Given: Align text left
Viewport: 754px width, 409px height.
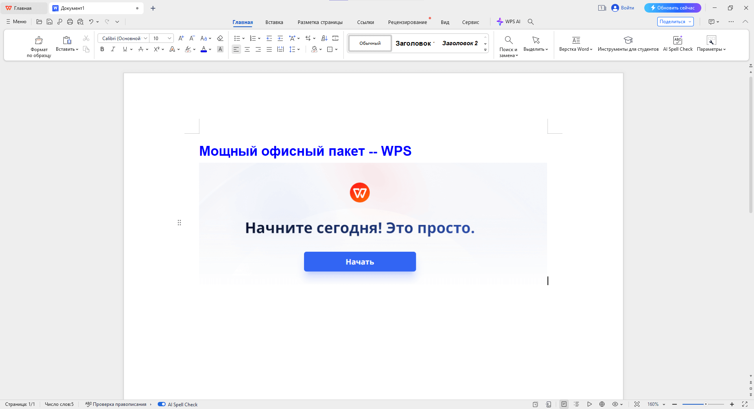Looking at the screenshot, I should tap(236, 49).
